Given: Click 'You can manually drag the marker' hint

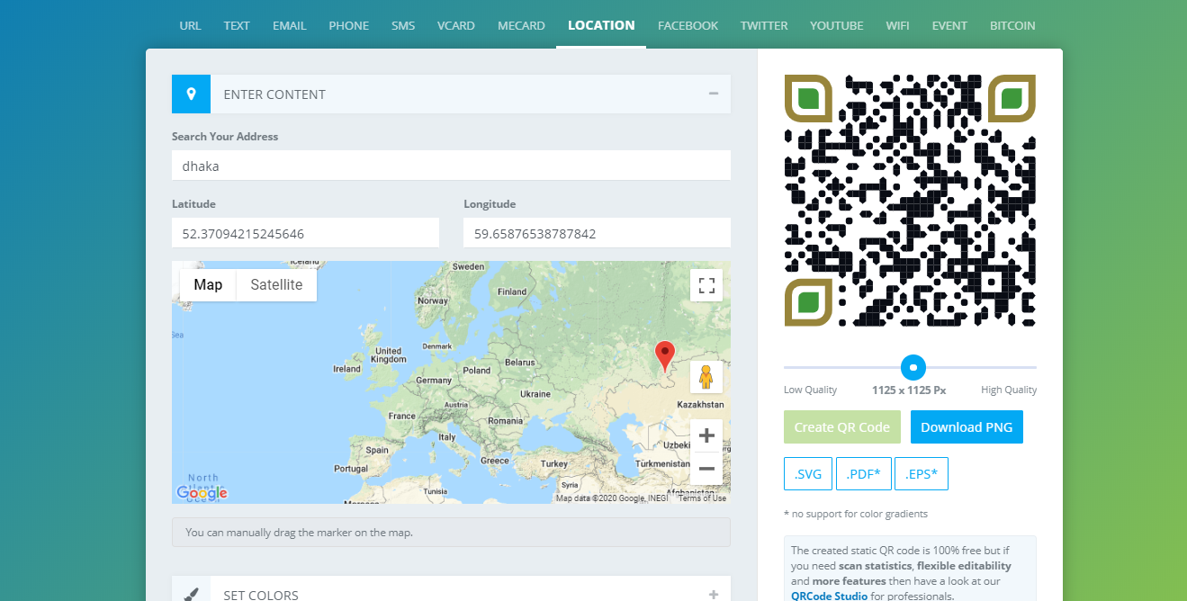Looking at the screenshot, I should coord(451,532).
